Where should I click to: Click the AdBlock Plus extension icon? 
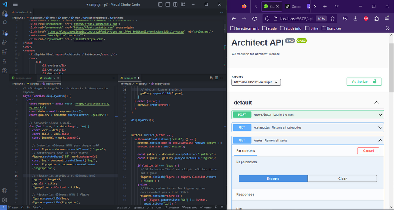[x=366, y=18]
